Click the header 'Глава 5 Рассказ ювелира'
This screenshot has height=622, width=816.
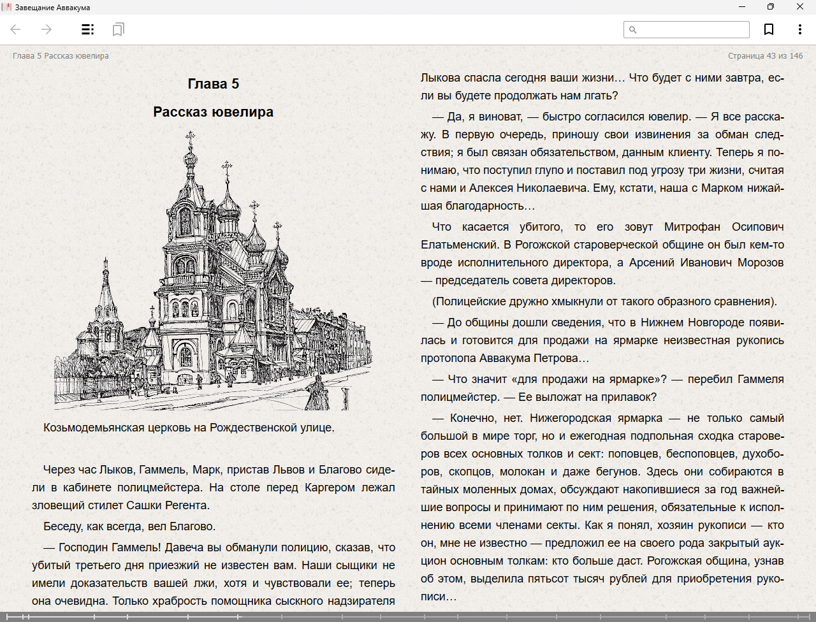[61, 56]
